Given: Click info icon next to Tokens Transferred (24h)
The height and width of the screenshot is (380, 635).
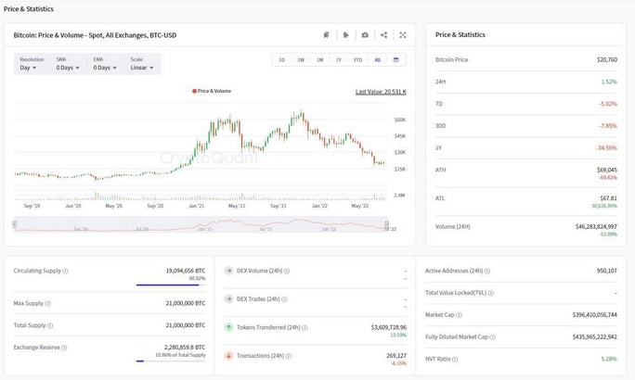Looking at the screenshot, I should pyautogui.click(x=305, y=328).
